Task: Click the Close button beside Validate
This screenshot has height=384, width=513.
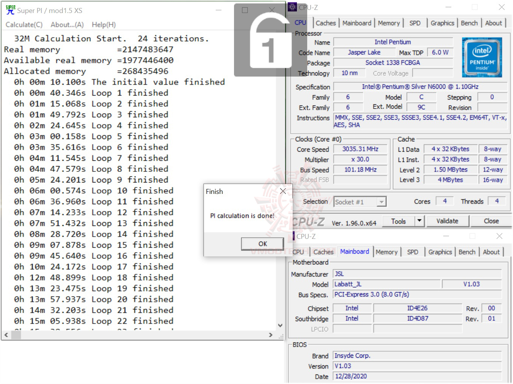Action: [x=491, y=221]
